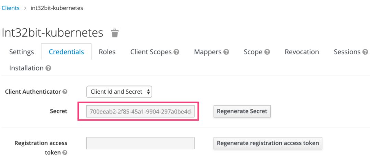Select the Secret value field
This screenshot has width=370, height=162.
pyautogui.click(x=140, y=111)
